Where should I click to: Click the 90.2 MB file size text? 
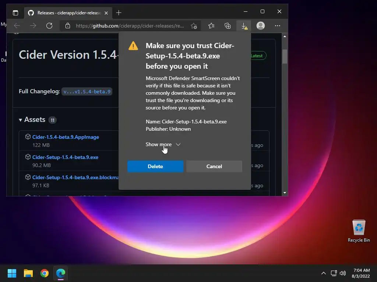tap(42, 165)
